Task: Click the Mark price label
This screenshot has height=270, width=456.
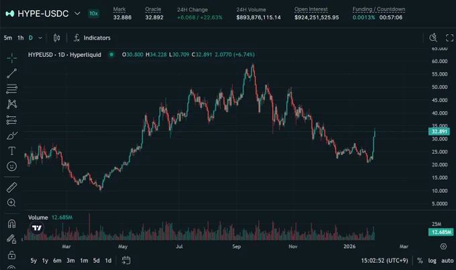Action: coord(119,9)
